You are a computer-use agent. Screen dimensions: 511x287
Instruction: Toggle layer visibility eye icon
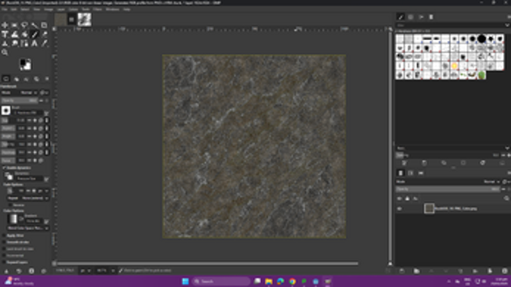pos(399,208)
